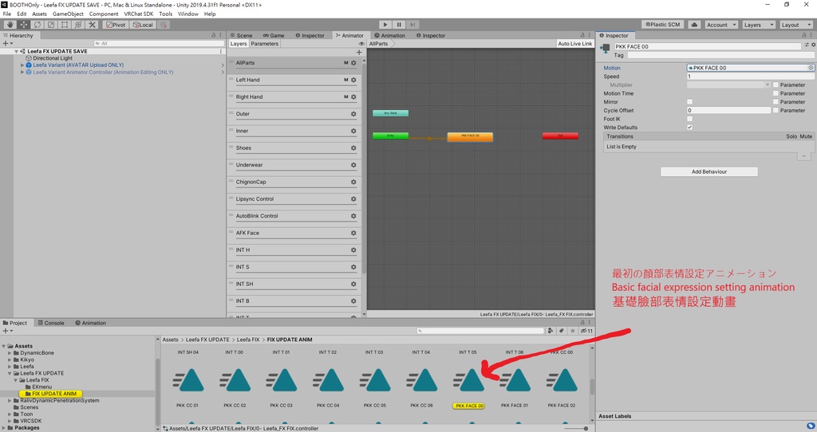Click search by type icon in Project

click(x=551, y=331)
